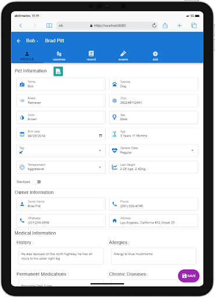215x297 pixels.
Task: Go back with app header arrow
Action: click(19, 41)
